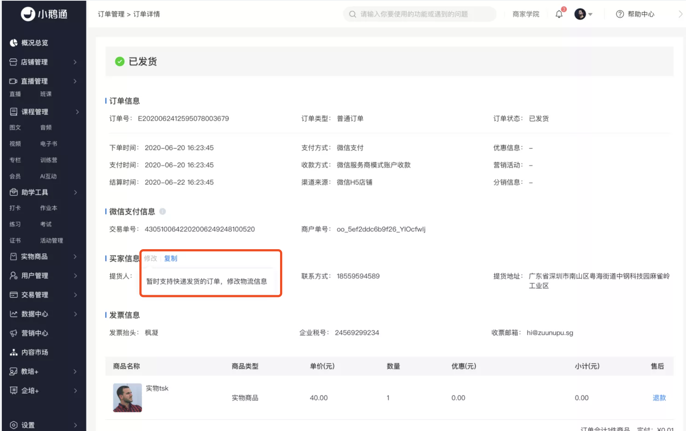Open the account dropdown arrow
Image resolution: width=686 pixels, height=431 pixels.
coord(590,15)
